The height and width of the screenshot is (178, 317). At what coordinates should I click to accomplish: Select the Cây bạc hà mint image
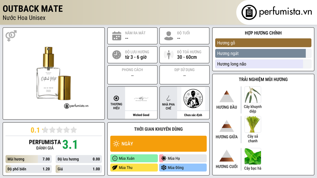(x=253, y=156)
